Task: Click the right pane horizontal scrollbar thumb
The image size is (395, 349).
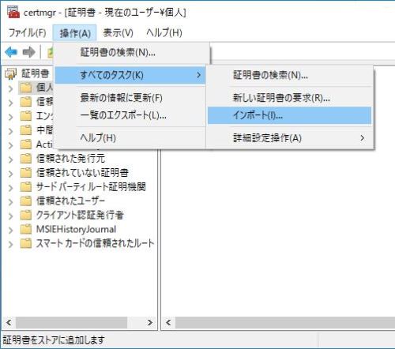Action: [285, 322]
